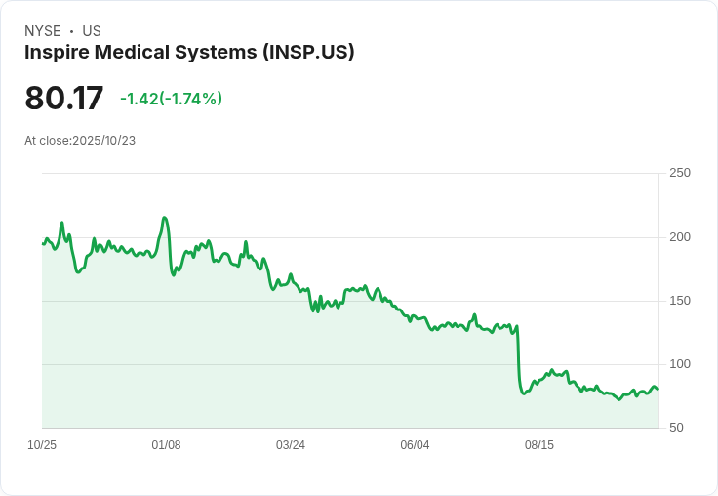Click the 100 y-axis label

pos(680,364)
